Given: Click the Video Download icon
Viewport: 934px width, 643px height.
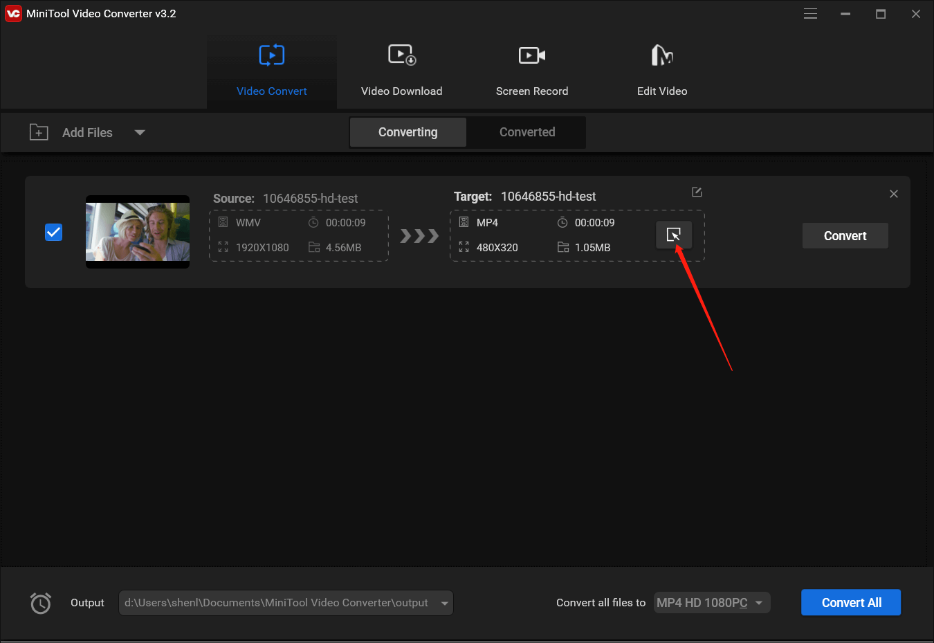Looking at the screenshot, I should click(402, 55).
